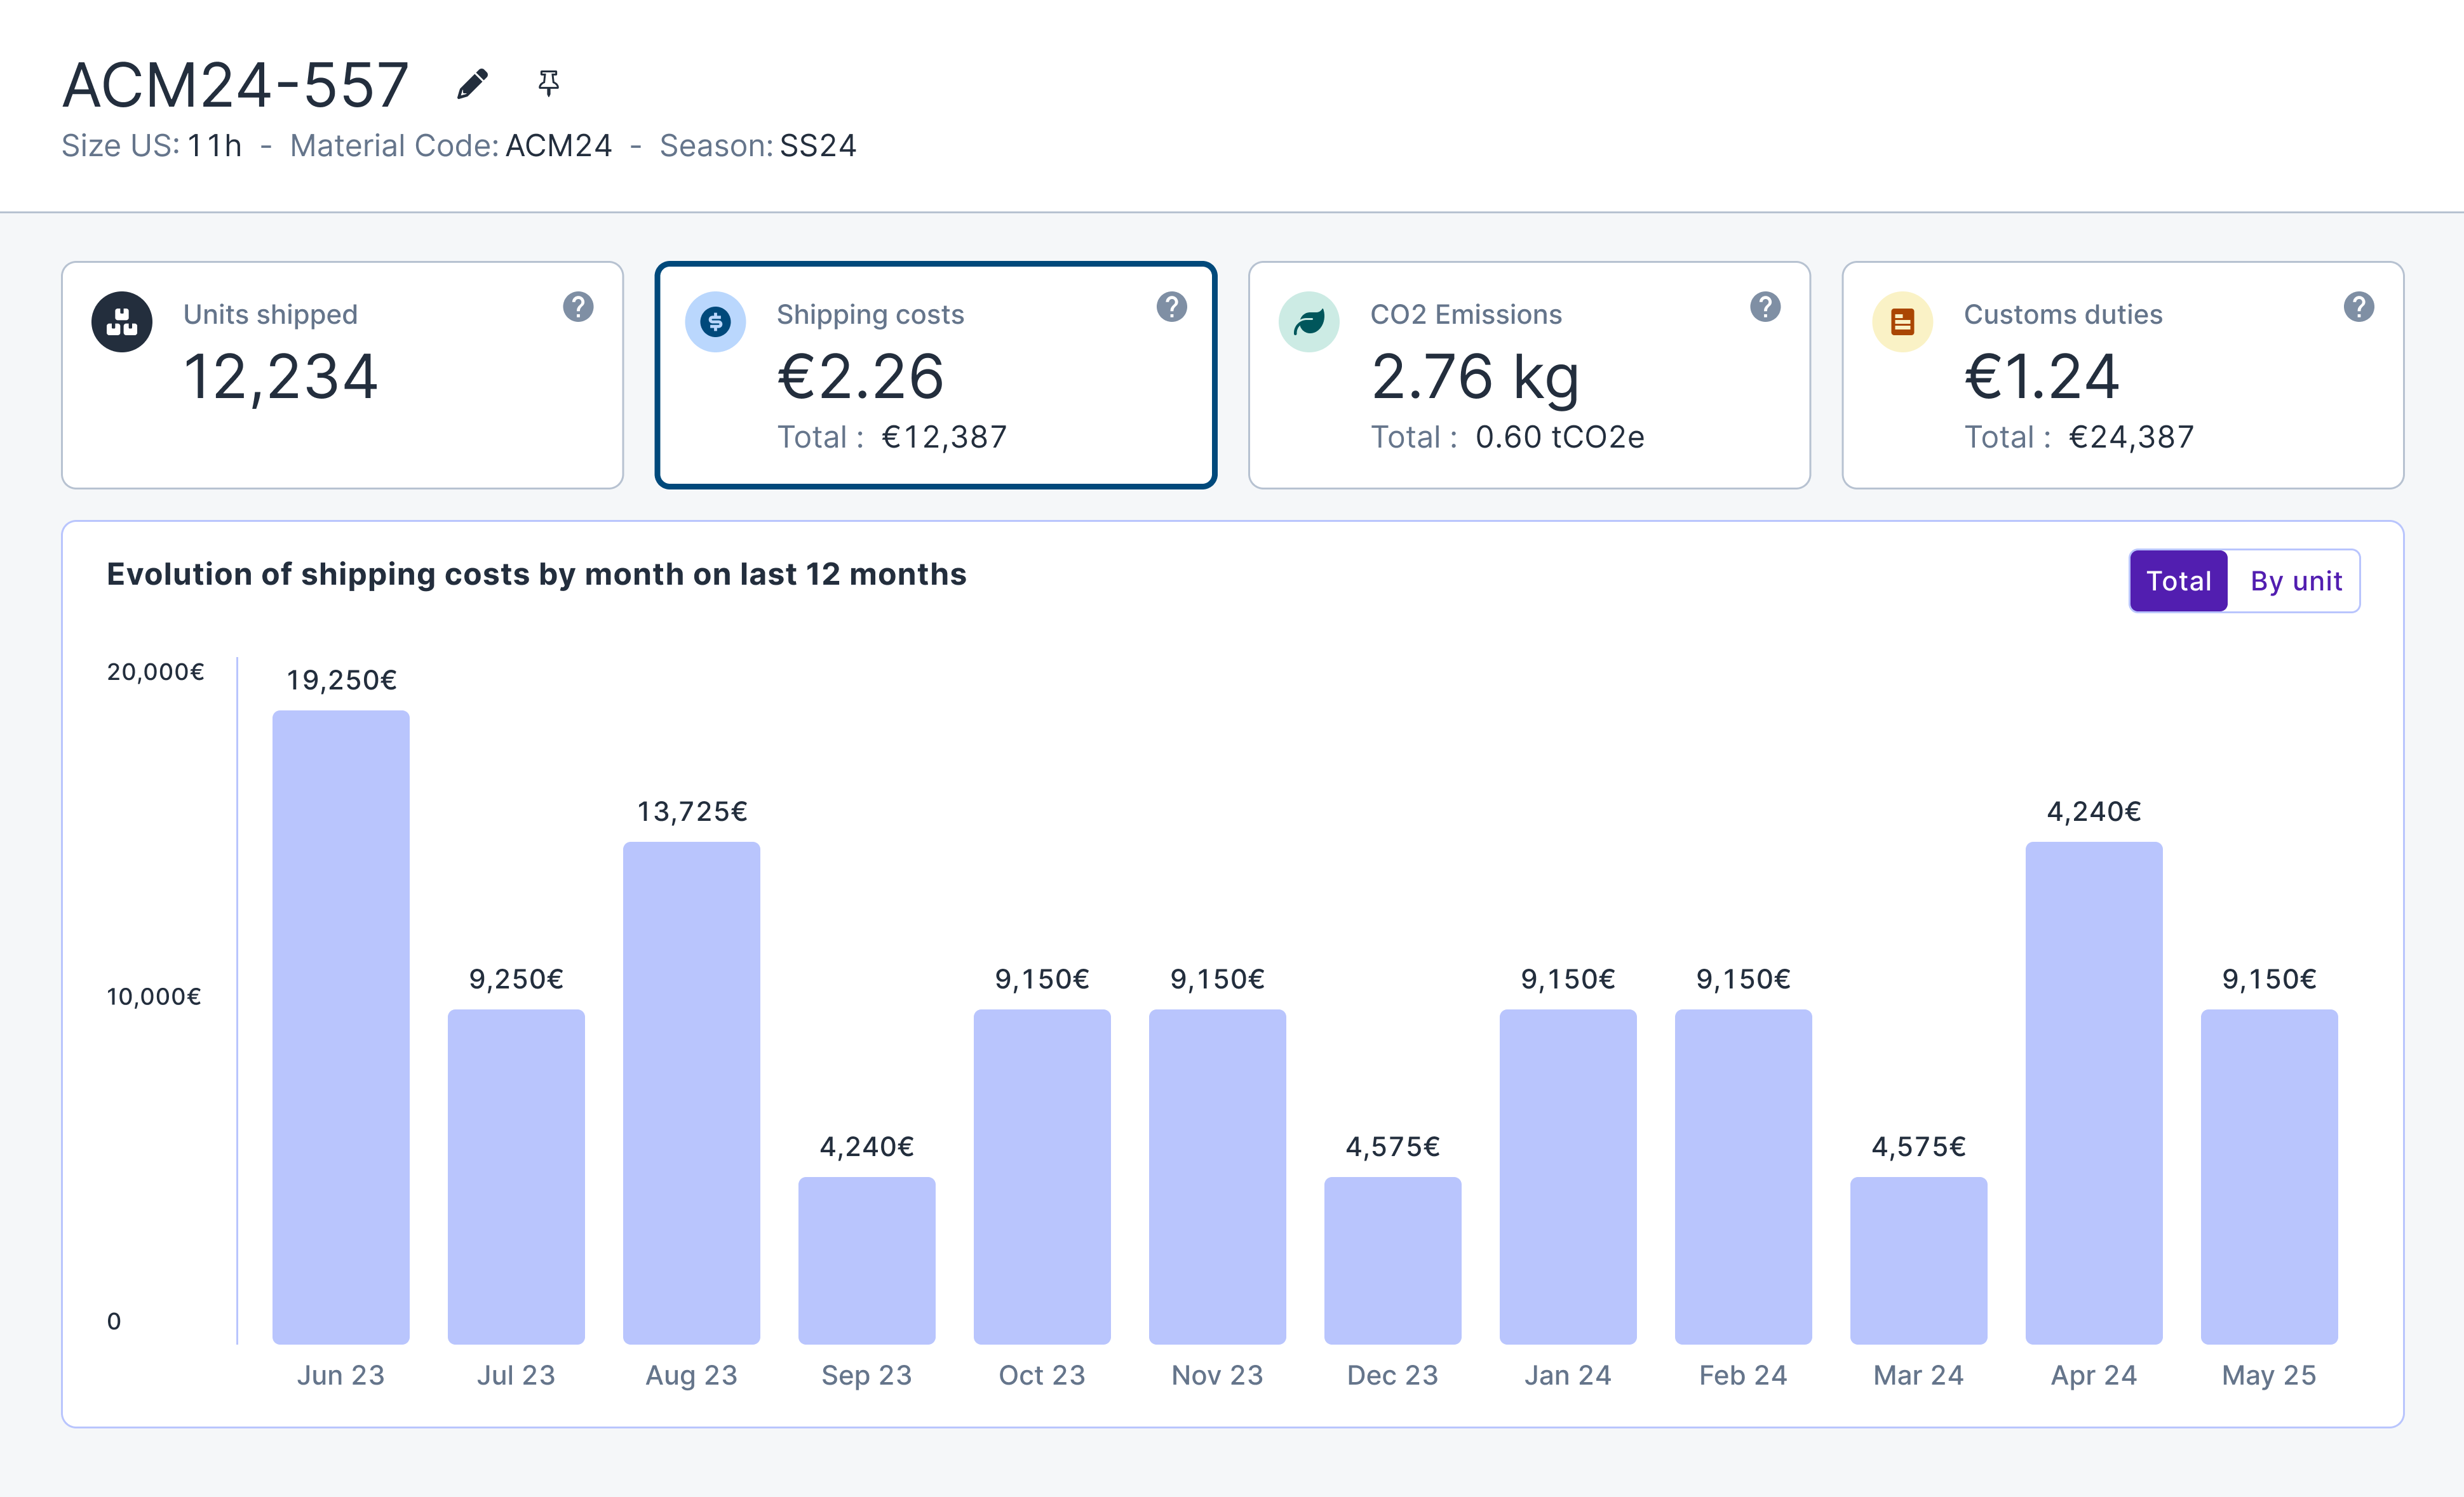Click the pencil edit icon beside ACM24-557
The width and height of the screenshot is (2464, 1497).
[472, 84]
